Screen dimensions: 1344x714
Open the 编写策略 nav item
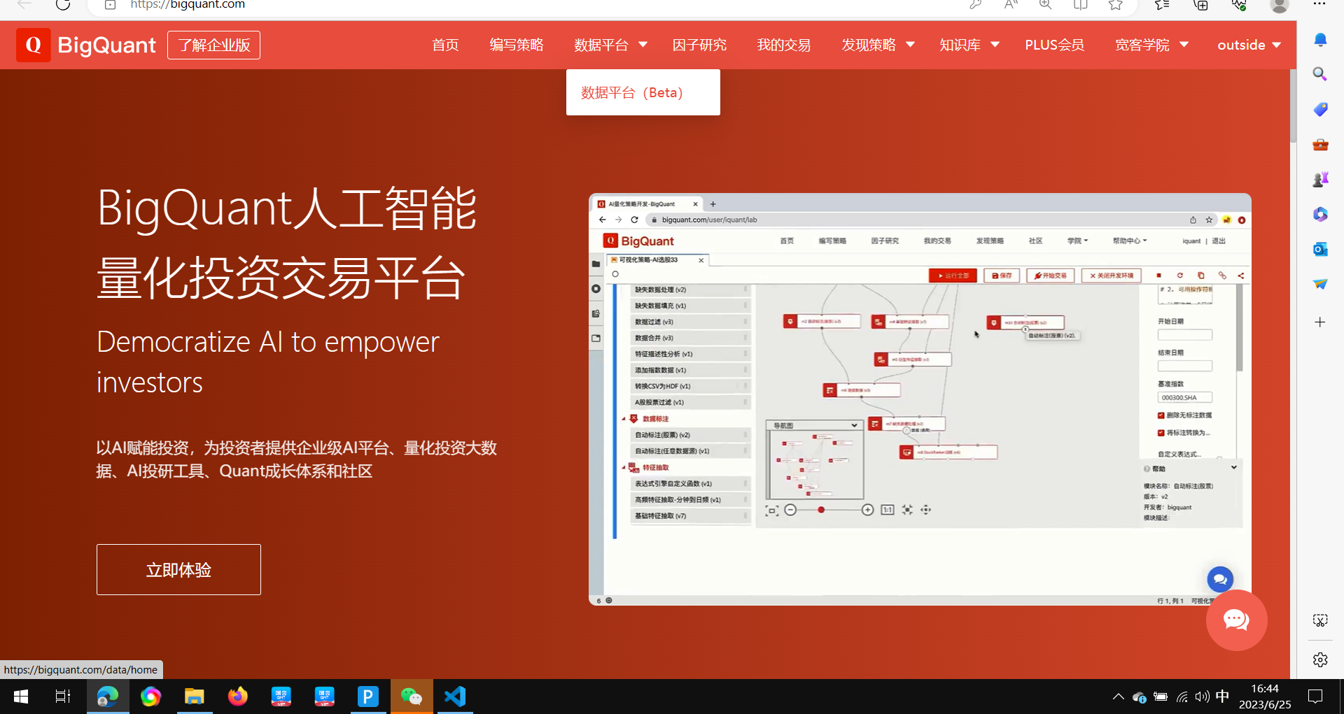tap(517, 45)
